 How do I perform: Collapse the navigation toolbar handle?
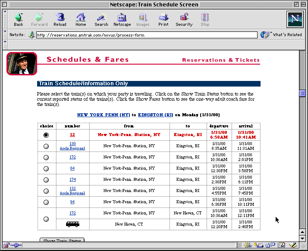tap(5, 19)
